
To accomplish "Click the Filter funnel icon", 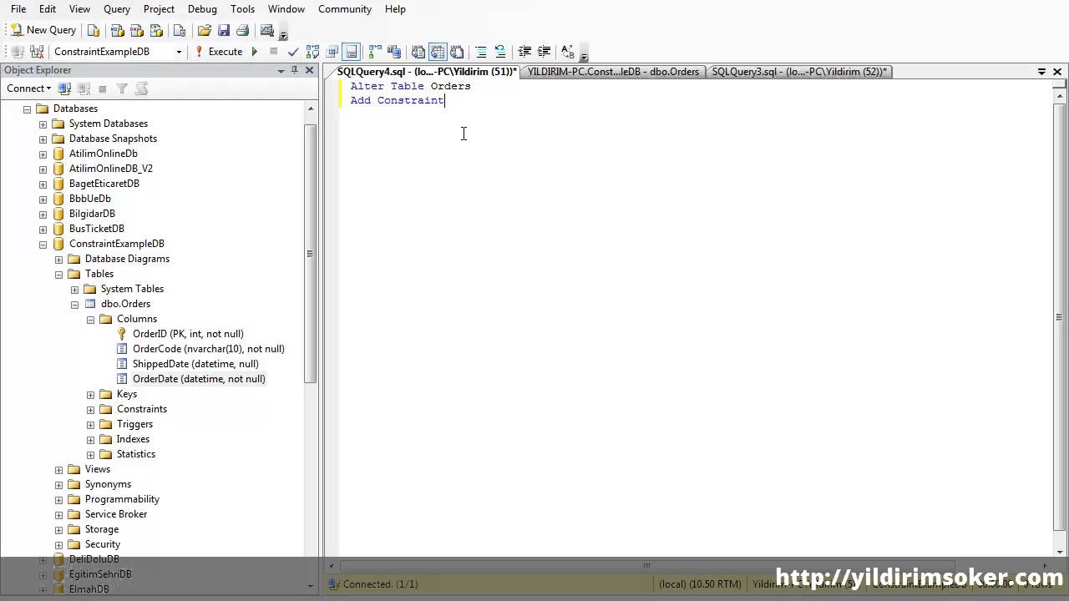I will pos(122,88).
